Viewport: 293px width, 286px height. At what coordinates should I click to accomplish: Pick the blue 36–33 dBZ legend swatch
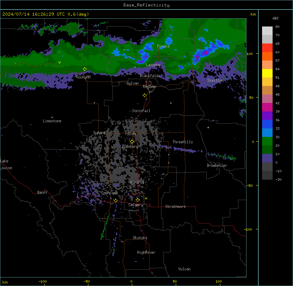(267, 124)
